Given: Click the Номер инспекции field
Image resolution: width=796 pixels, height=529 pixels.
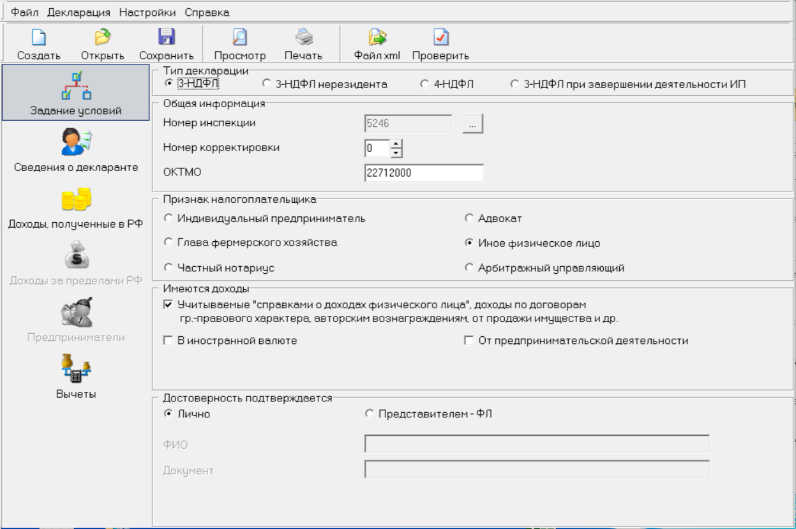Looking at the screenshot, I should 408,124.
